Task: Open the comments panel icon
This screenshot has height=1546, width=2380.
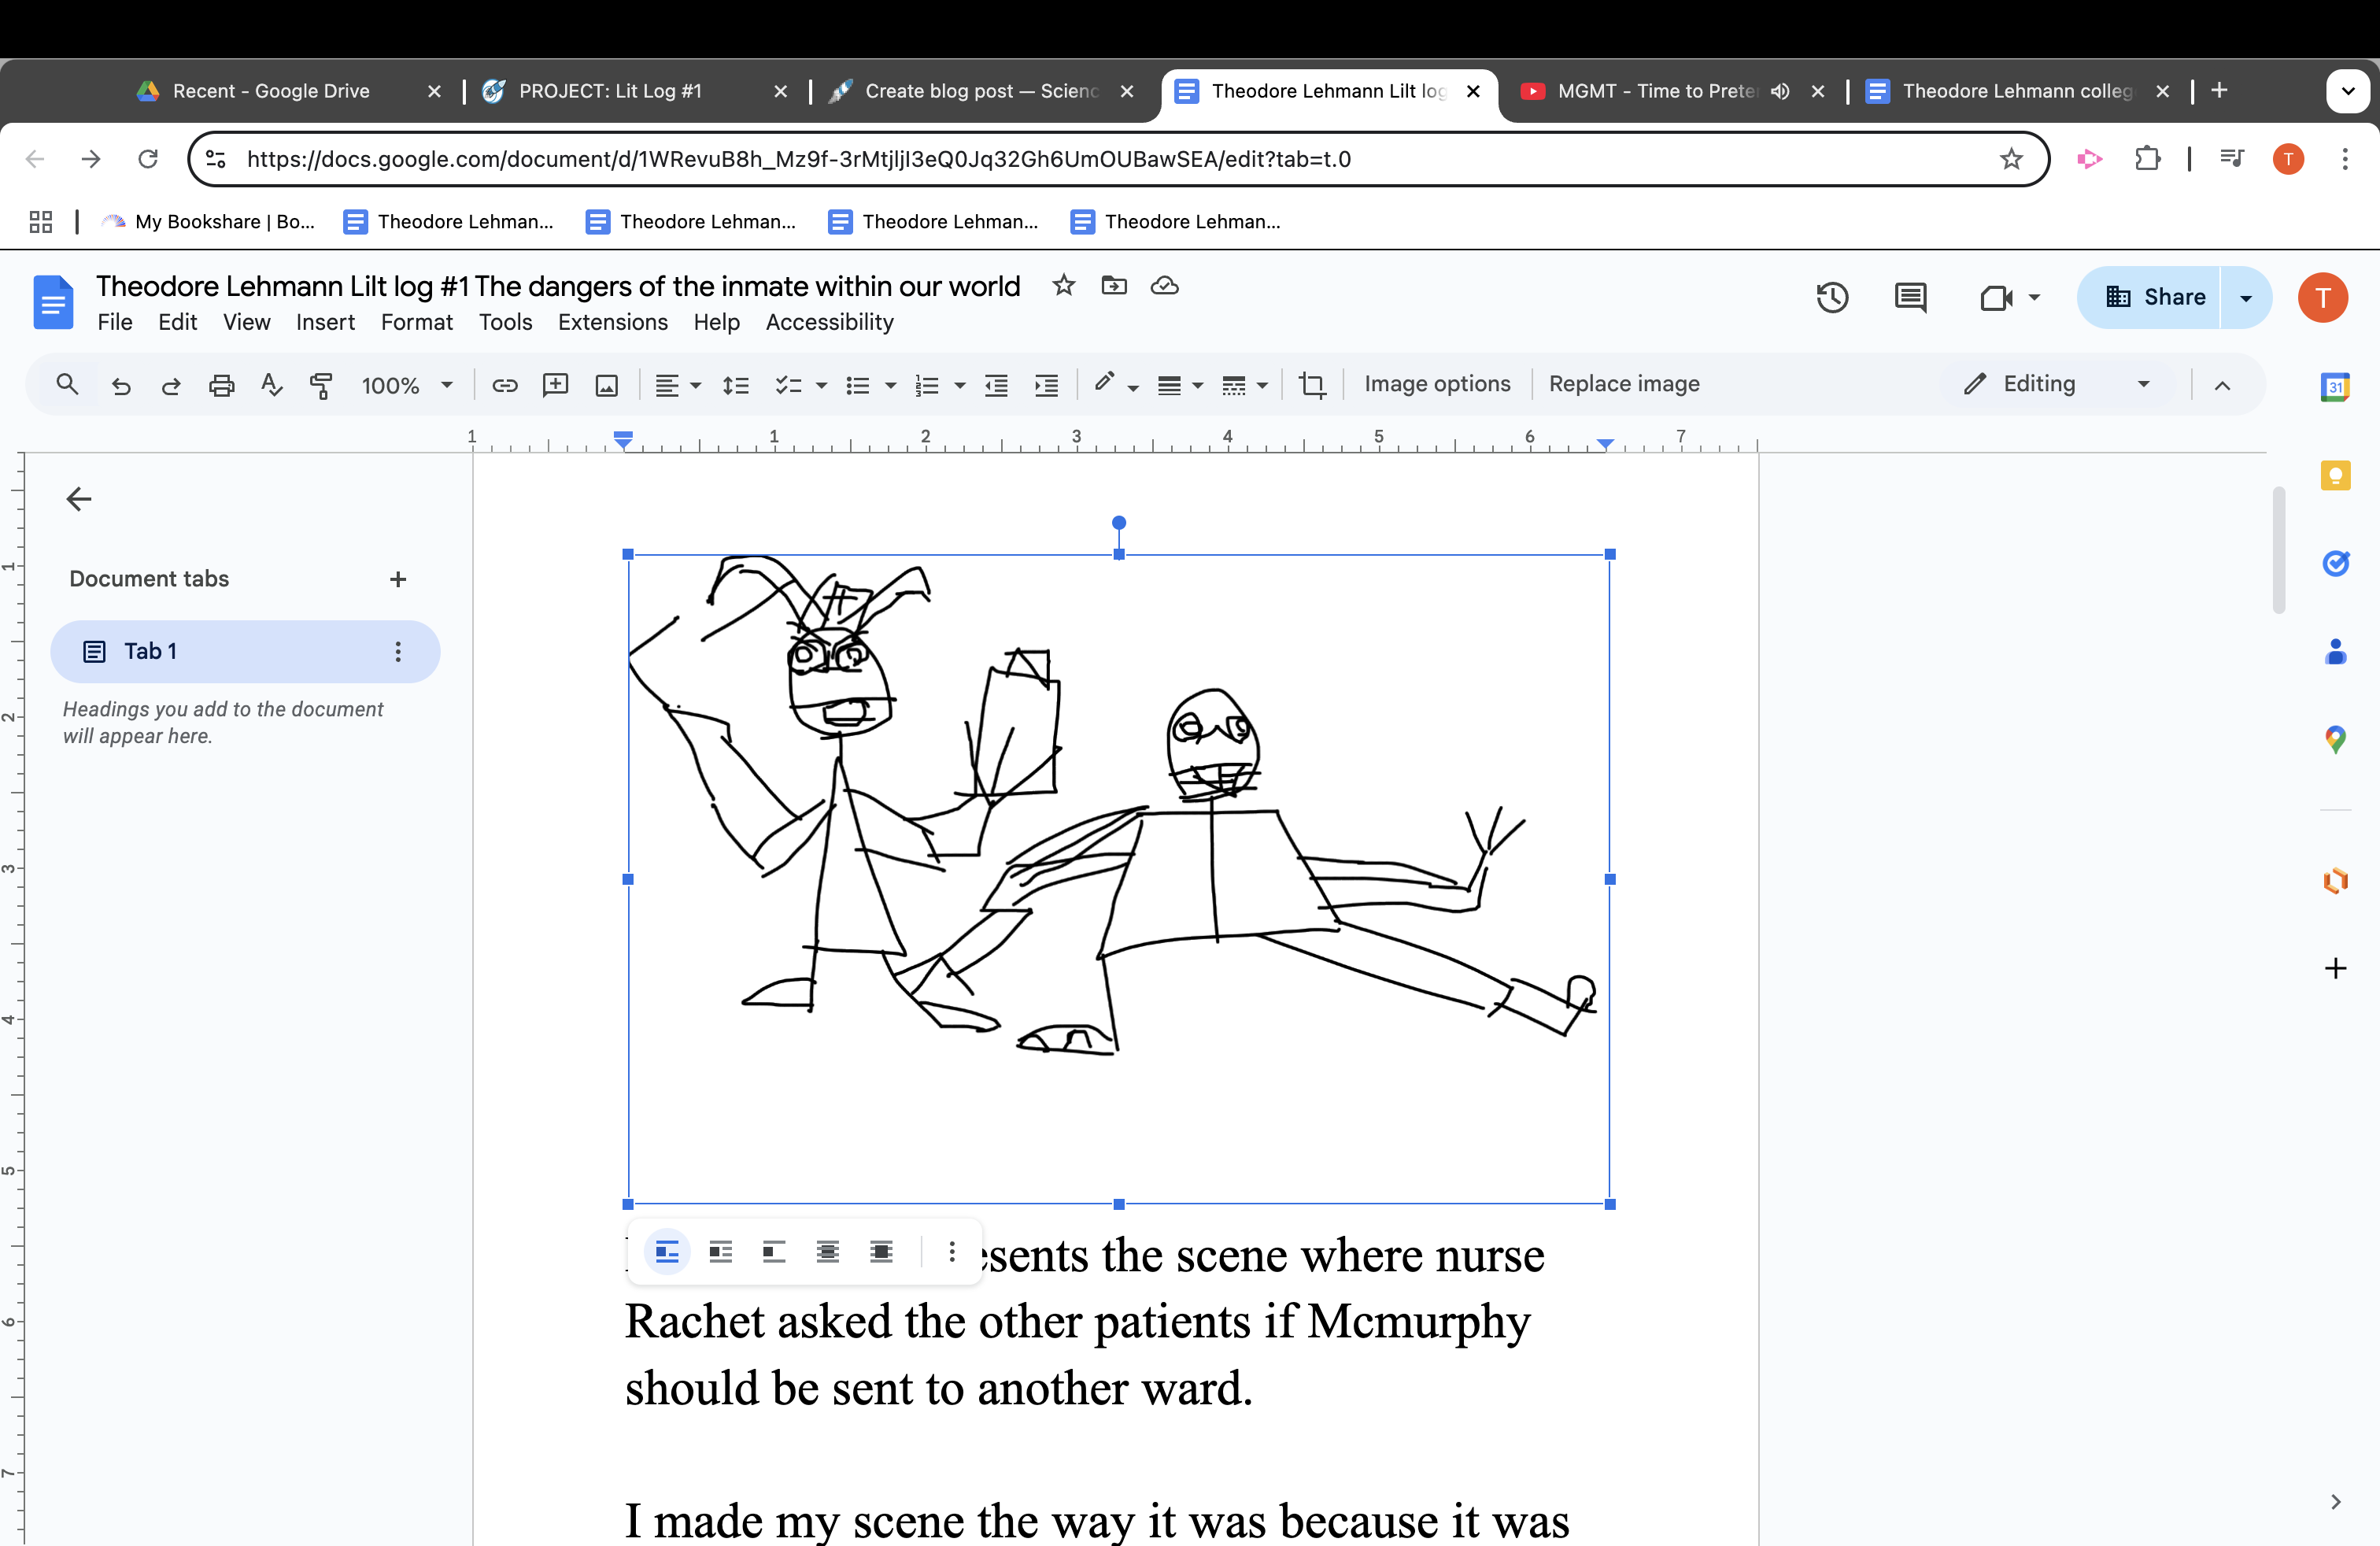Action: coord(1910,297)
